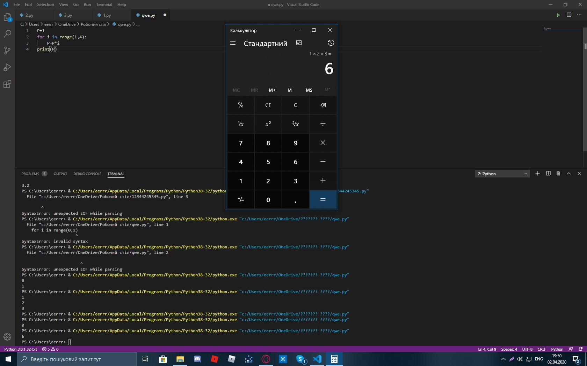Toggle calculator keep-on-top mode
This screenshot has width=587, height=366.
299,43
